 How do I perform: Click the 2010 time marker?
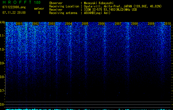(167, 24)
